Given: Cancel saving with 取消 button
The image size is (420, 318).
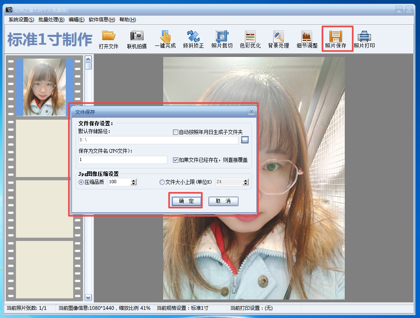Looking at the screenshot, I should click(x=223, y=201).
